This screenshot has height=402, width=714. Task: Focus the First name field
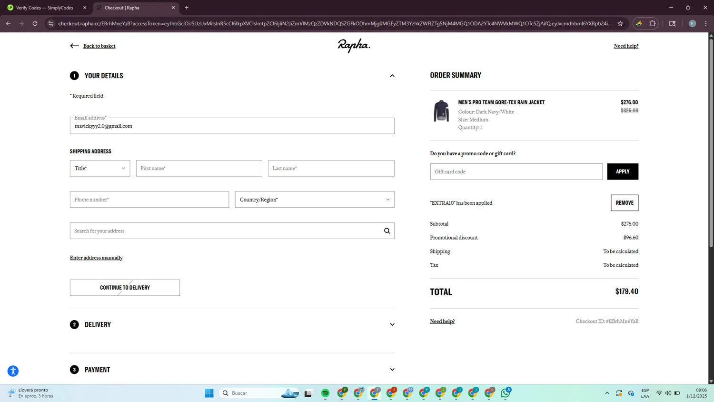tap(199, 168)
